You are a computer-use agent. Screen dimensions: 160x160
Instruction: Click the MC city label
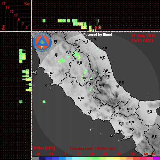(x=102, y=58)
